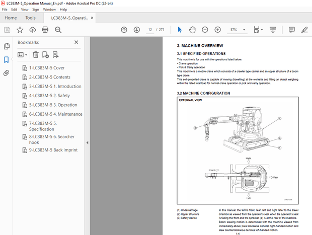
Task: Click the Zoom in plus icon
Action: (x=217, y=30)
